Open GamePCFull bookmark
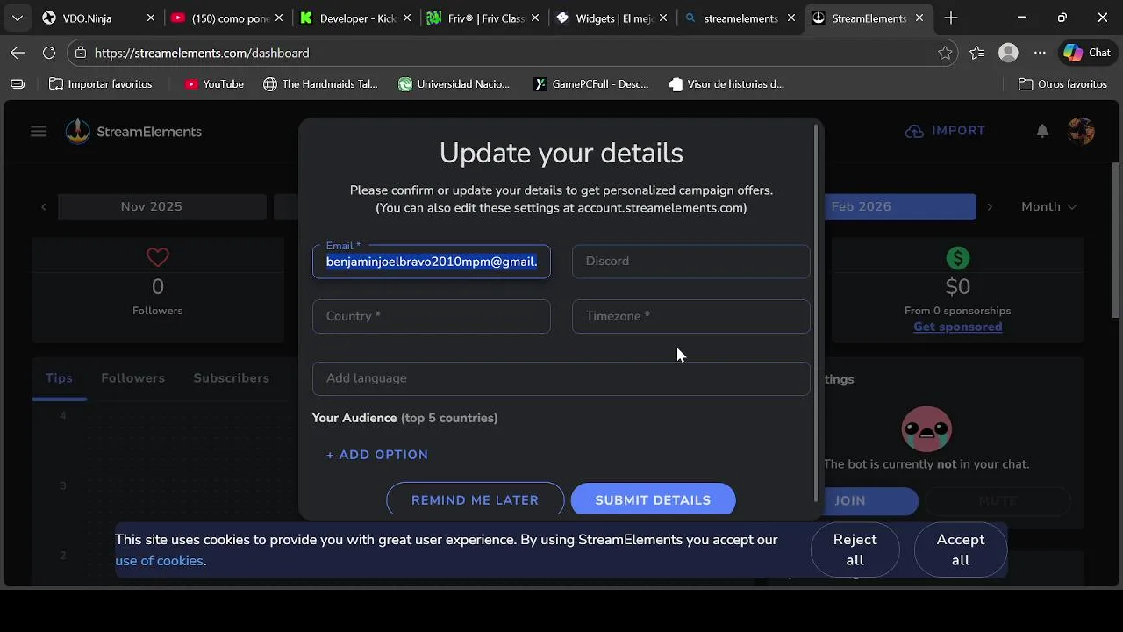Viewport: 1123px width, 632px height. pyautogui.click(x=591, y=84)
